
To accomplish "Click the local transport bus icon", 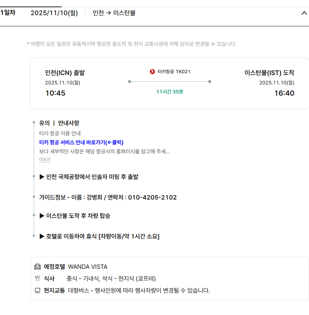I will point(38,290).
